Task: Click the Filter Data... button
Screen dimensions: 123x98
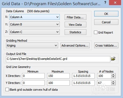Action: (75, 17)
